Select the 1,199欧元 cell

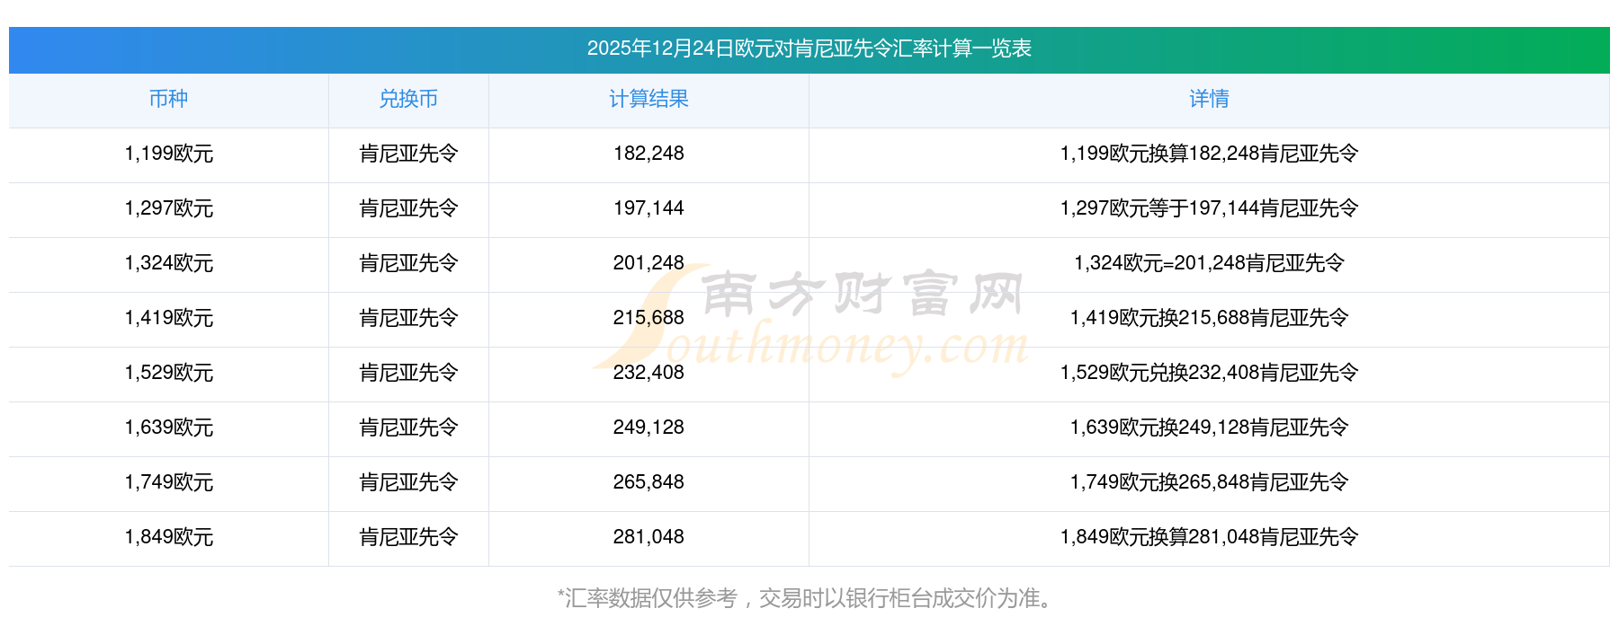click(x=168, y=154)
